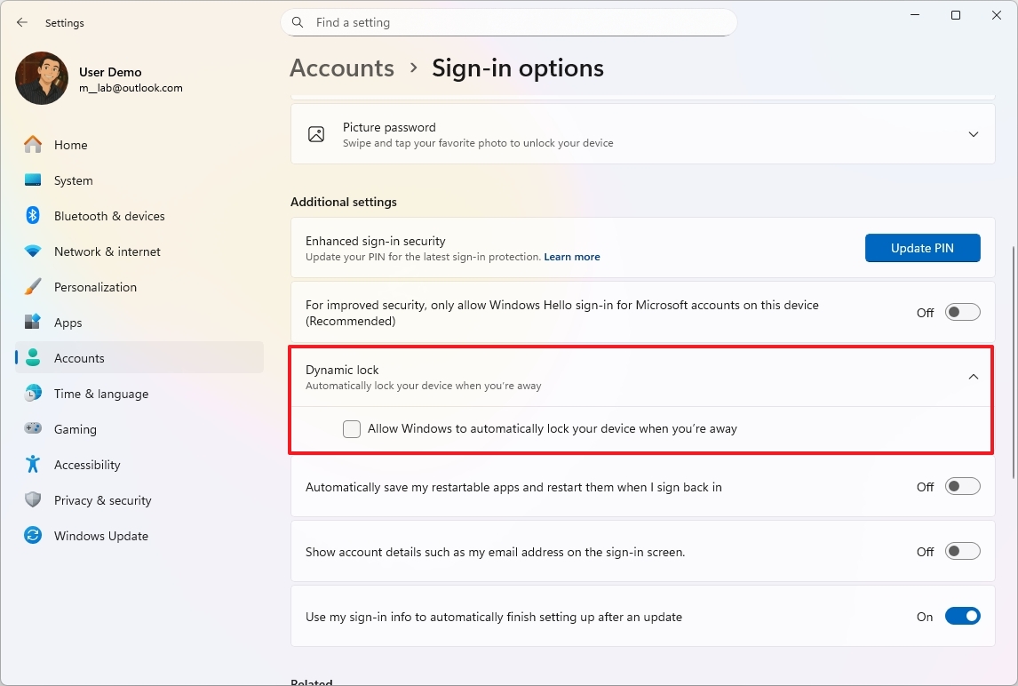Select the Personalization brush icon

(x=33, y=287)
